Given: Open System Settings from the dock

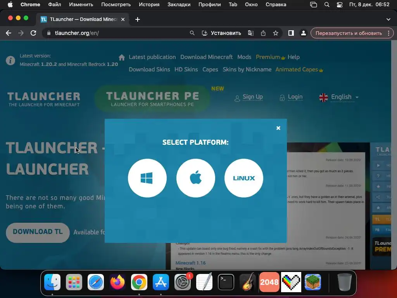Looking at the screenshot, I should (x=183, y=282).
